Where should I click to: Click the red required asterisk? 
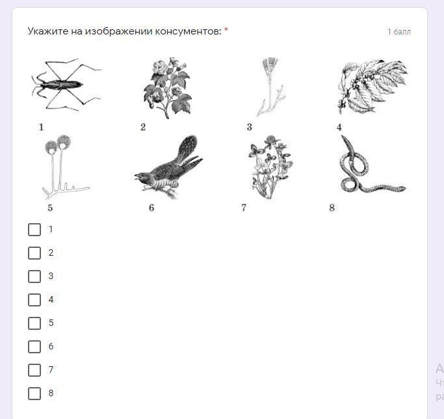click(x=226, y=29)
